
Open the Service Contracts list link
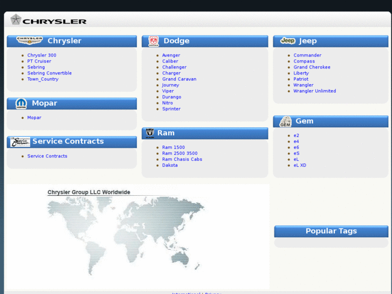pyautogui.click(x=47, y=156)
